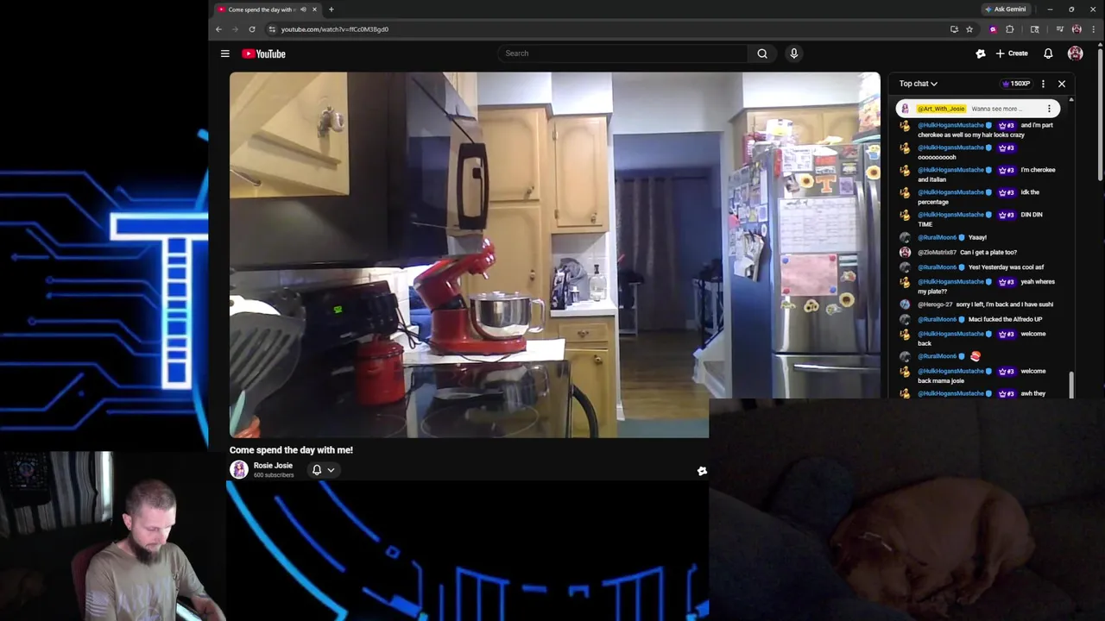Open the Extensions puzzle-piece menu

[1009, 29]
